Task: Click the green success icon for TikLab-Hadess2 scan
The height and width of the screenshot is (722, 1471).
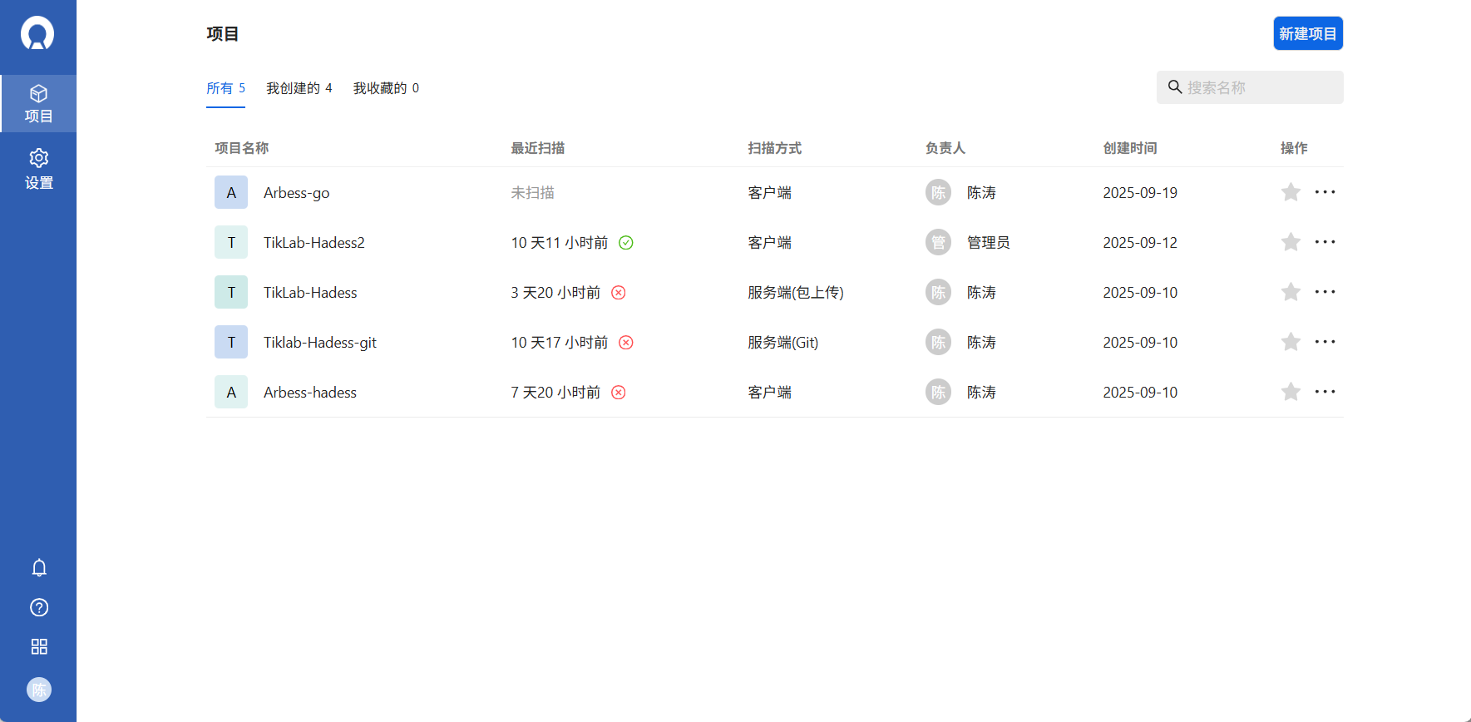Action: pyautogui.click(x=626, y=242)
